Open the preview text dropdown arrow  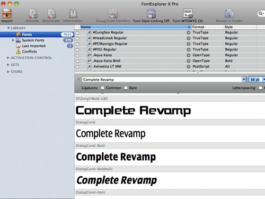point(244,80)
